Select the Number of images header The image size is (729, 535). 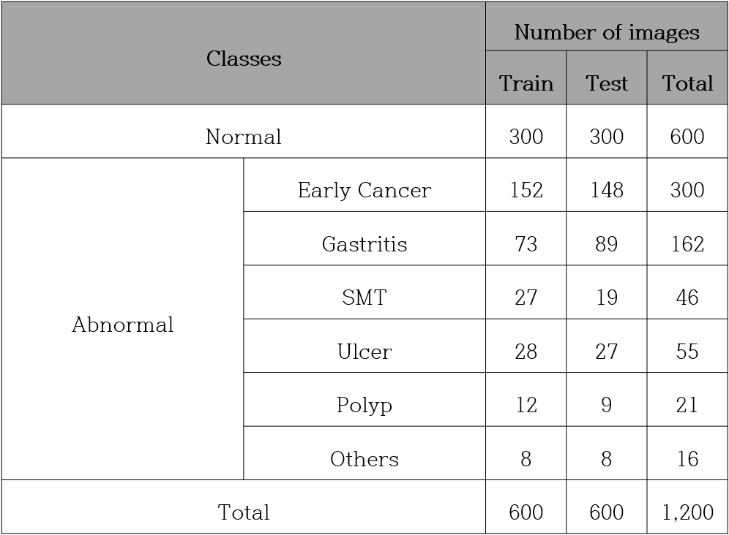point(607,27)
